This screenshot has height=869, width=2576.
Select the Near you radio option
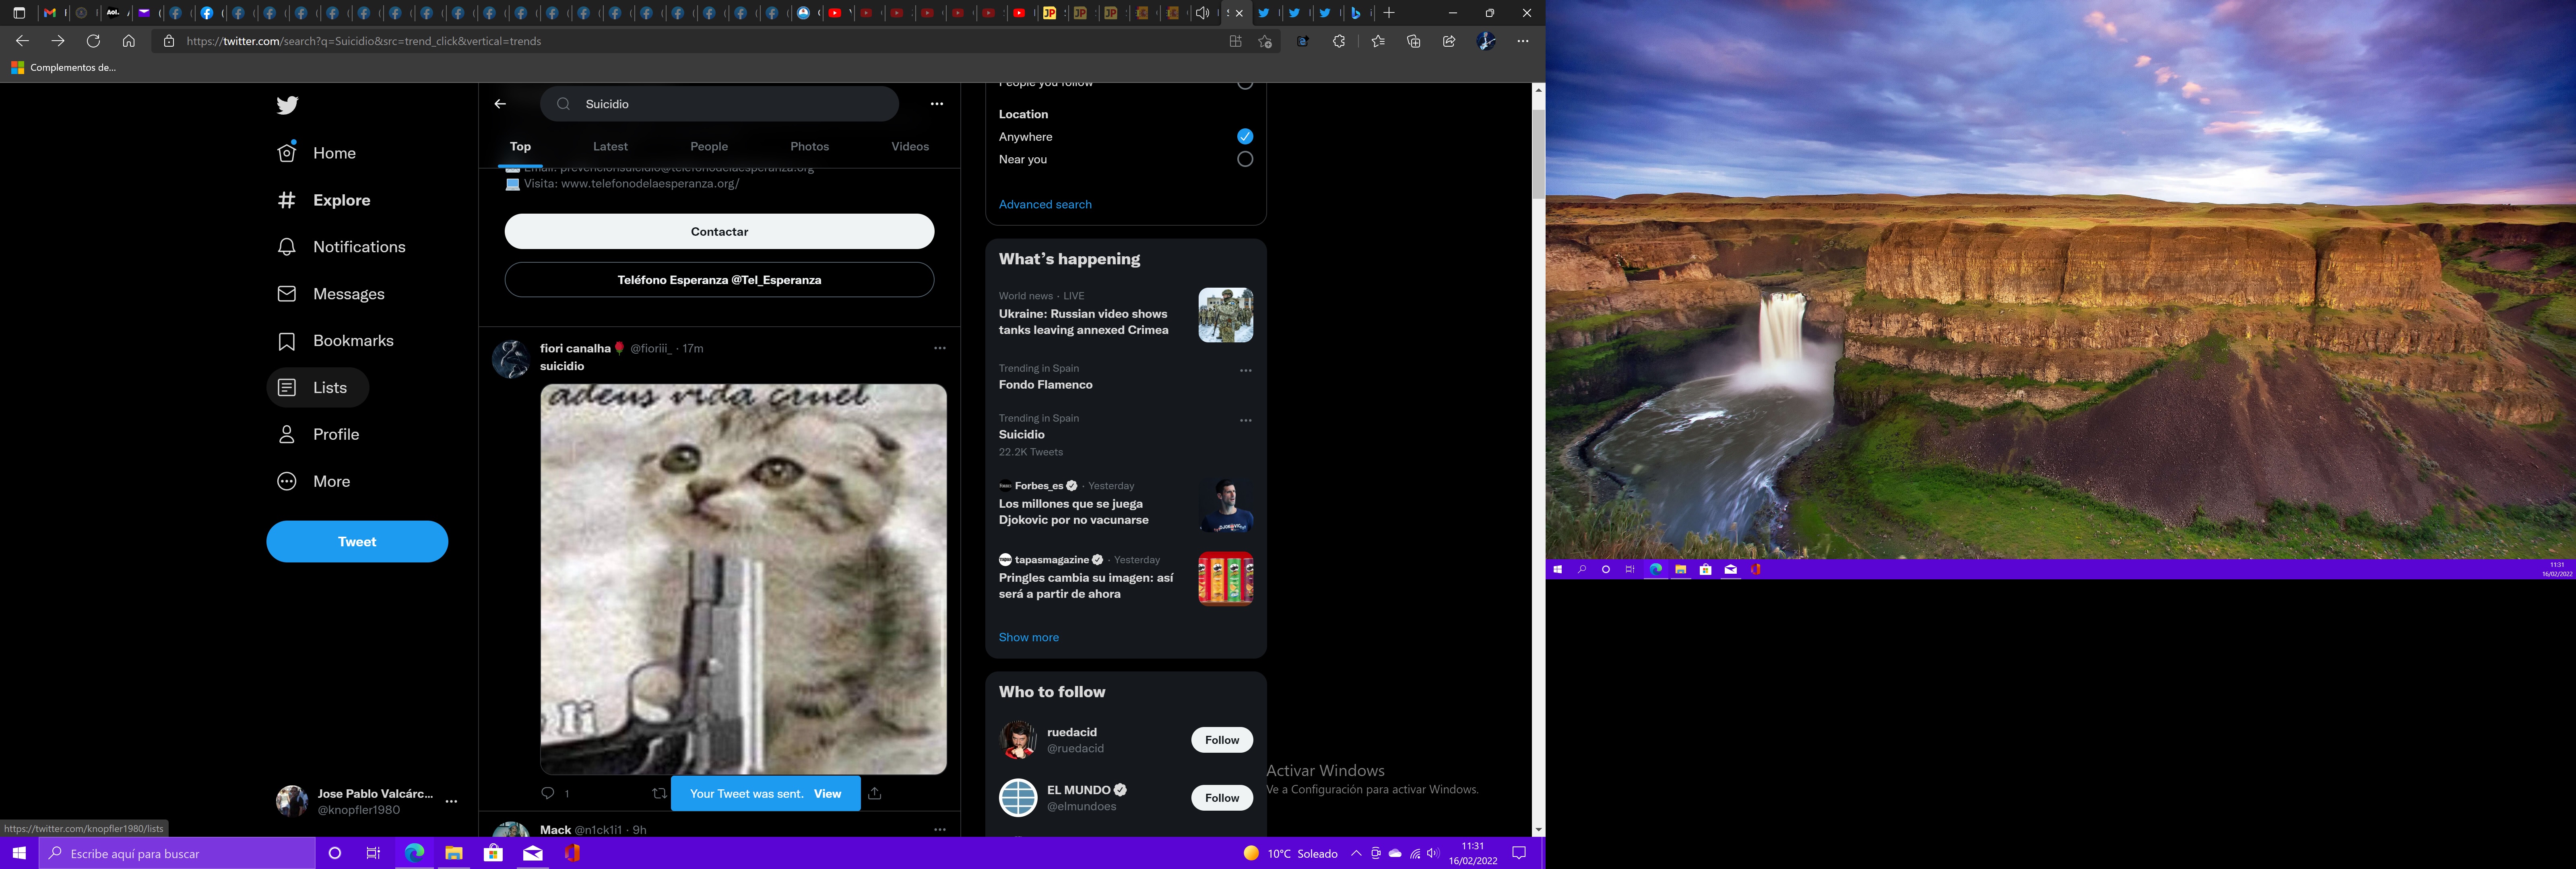1244,159
